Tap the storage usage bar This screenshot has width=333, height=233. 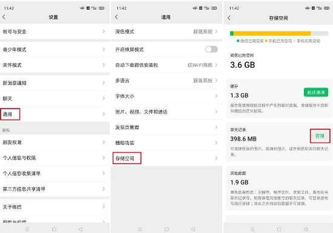[279, 33]
